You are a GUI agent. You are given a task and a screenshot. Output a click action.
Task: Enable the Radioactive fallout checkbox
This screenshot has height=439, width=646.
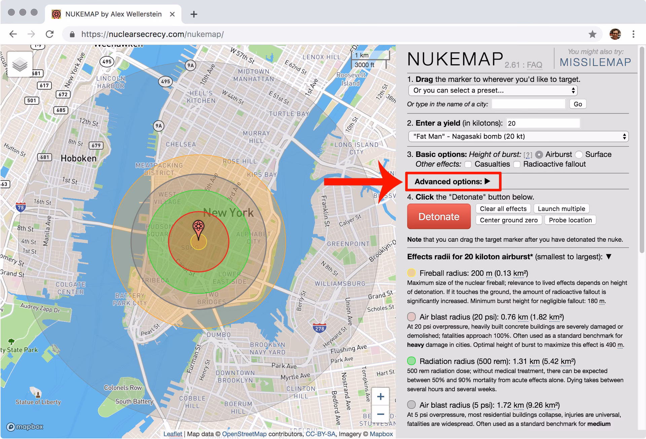tap(517, 164)
